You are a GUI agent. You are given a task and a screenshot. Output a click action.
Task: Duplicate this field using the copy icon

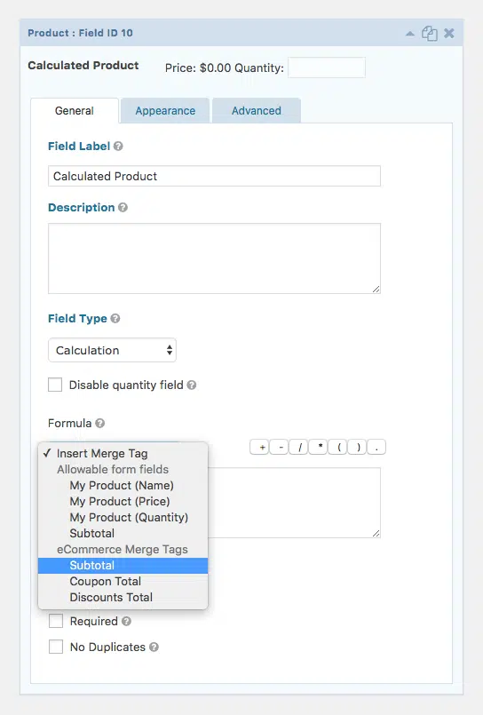429,33
